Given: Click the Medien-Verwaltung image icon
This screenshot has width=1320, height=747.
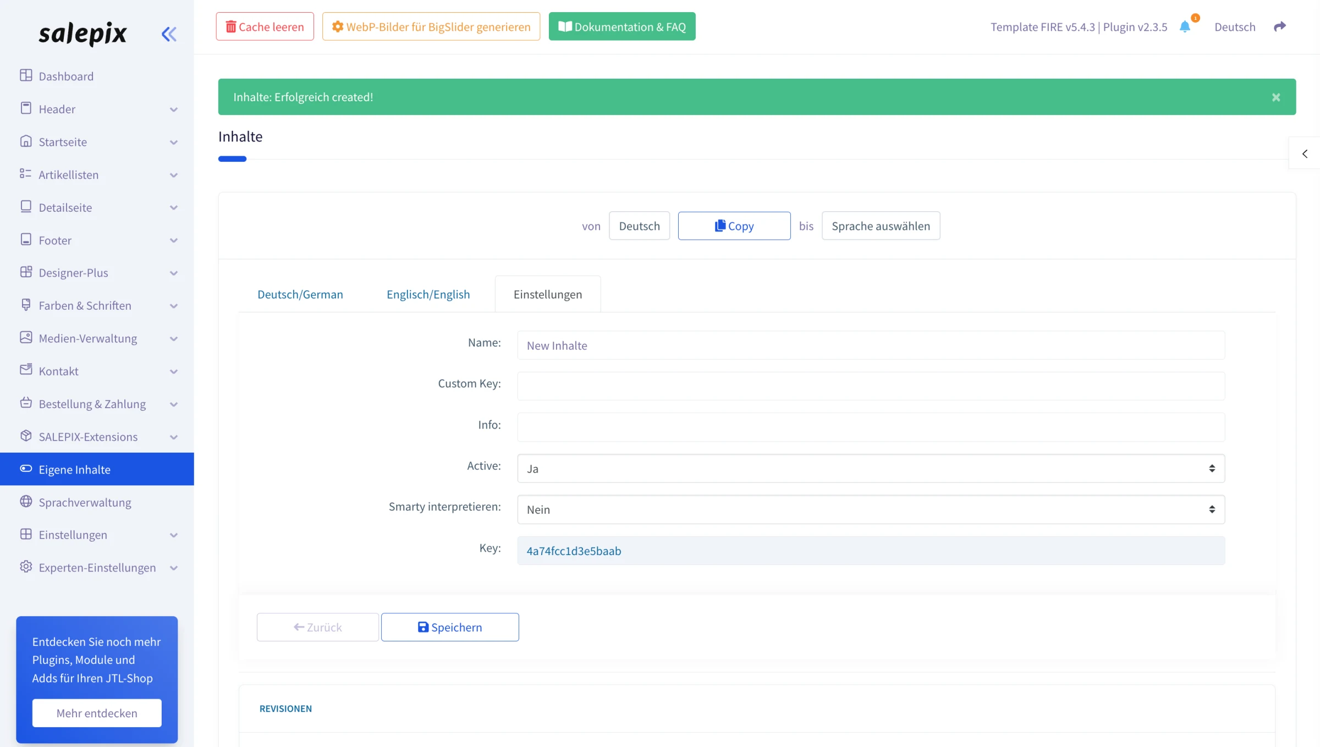Looking at the screenshot, I should [x=26, y=337].
